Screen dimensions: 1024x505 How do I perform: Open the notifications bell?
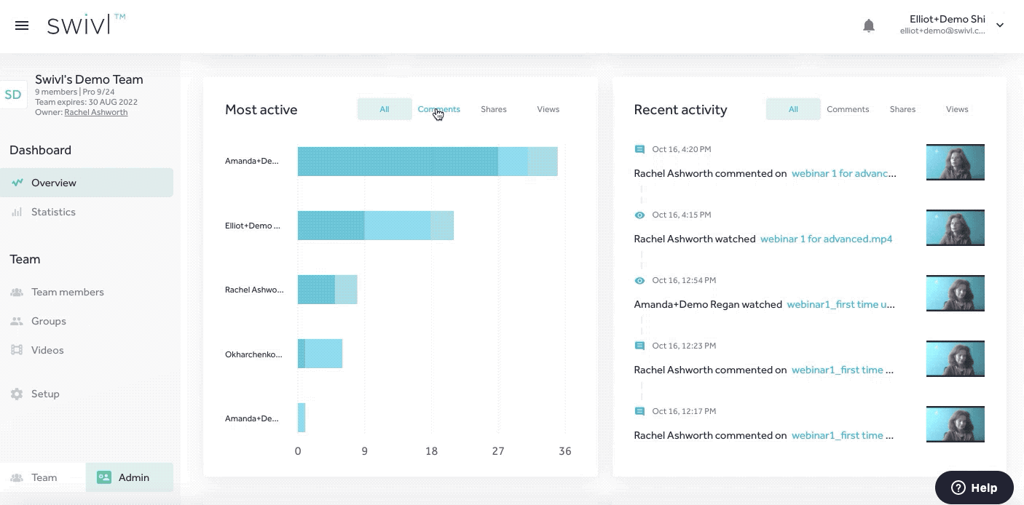click(x=868, y=25)
